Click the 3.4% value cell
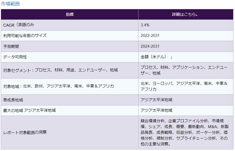 (145, 25)
